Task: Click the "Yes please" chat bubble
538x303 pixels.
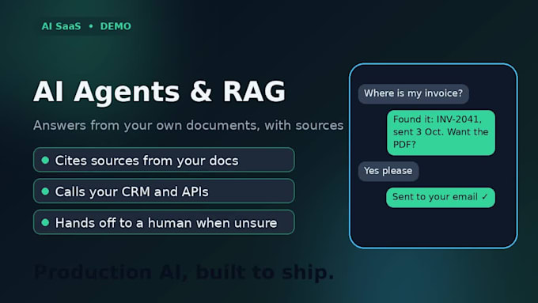Action: coord(388,171)
